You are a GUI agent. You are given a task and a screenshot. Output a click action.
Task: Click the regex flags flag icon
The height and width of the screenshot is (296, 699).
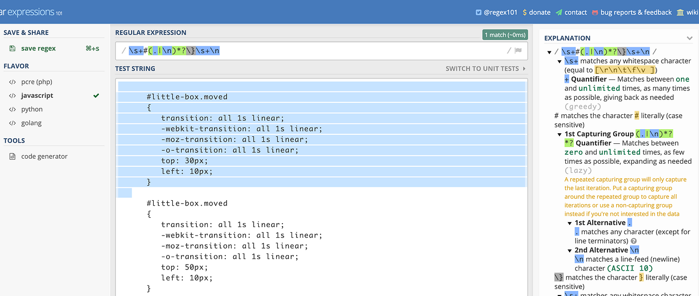click(x=518, y=50)
